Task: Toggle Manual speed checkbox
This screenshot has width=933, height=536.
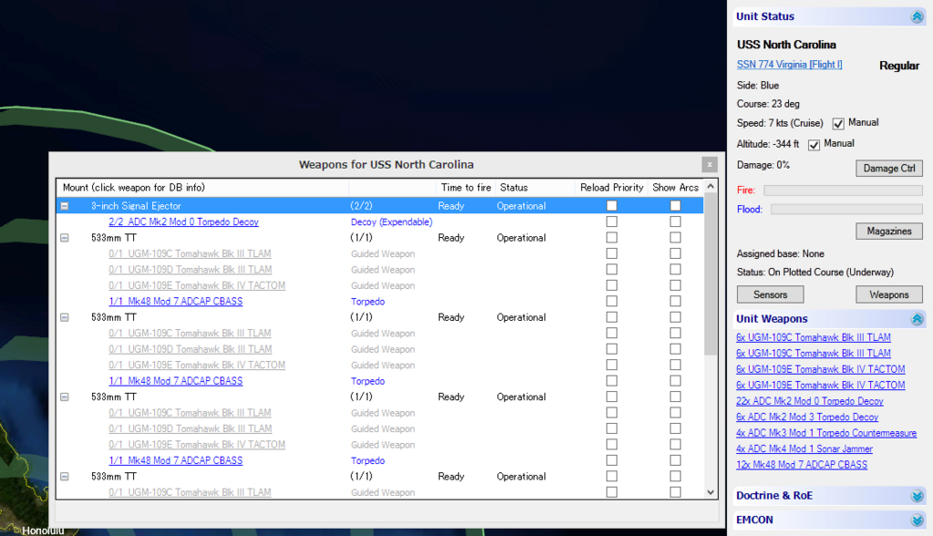Action: click(838, 123)
